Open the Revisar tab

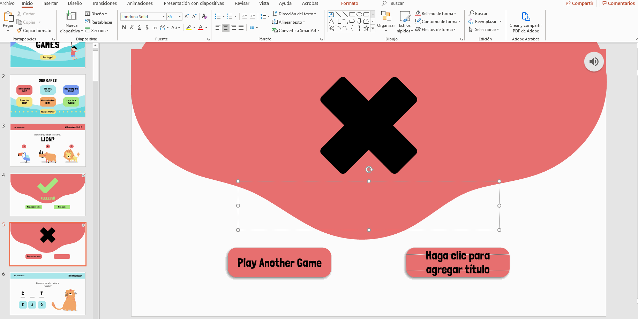coord(242,3)
